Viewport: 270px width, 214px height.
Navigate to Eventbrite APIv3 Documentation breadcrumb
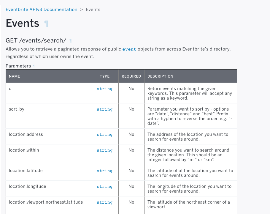click(41, 10)
